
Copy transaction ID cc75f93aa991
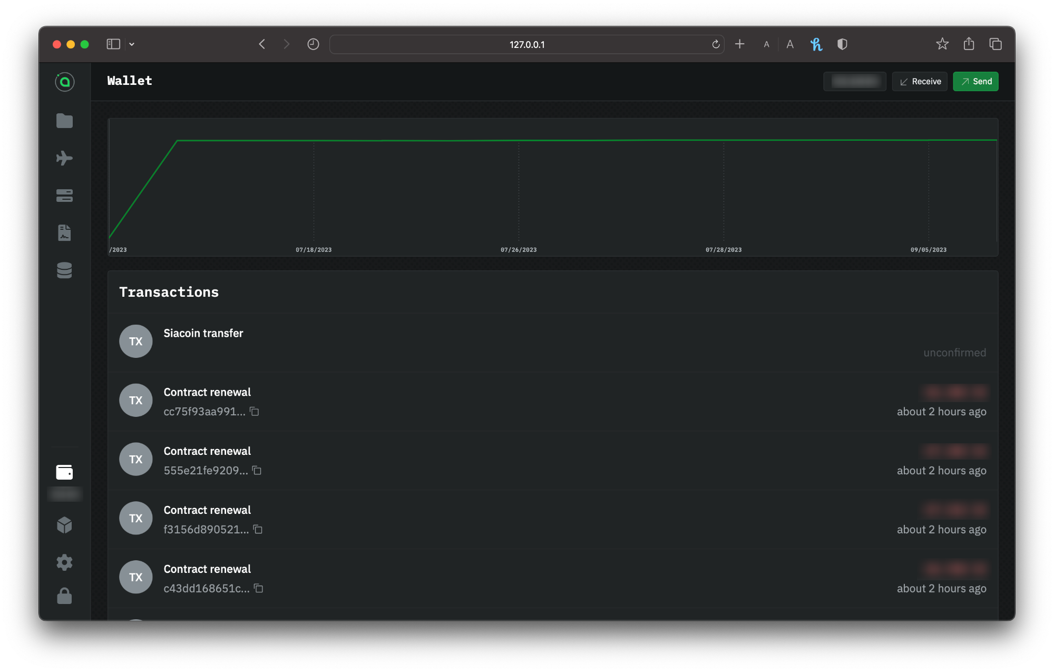255,411
